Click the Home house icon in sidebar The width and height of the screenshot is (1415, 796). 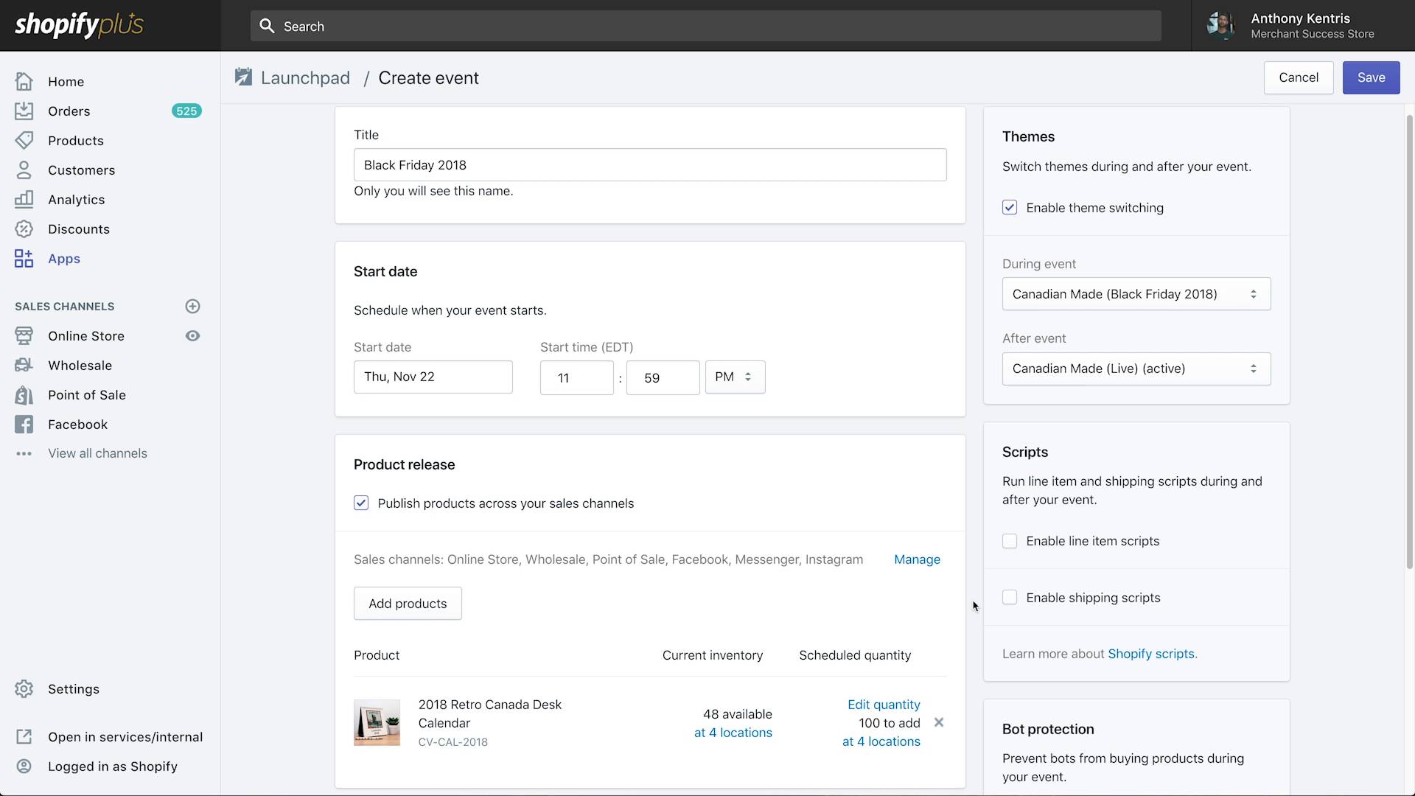point(24,81)
